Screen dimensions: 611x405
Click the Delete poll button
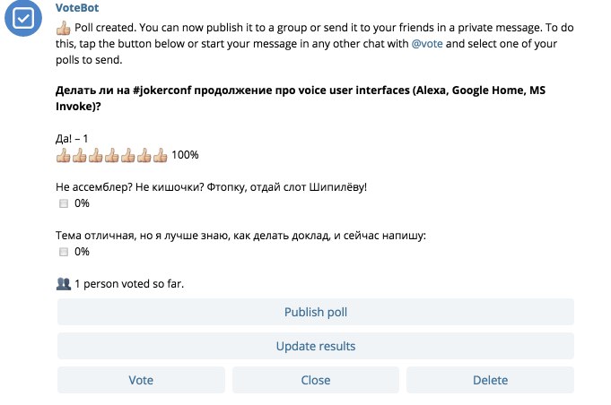pyautogui.click(x=490, y=380)
